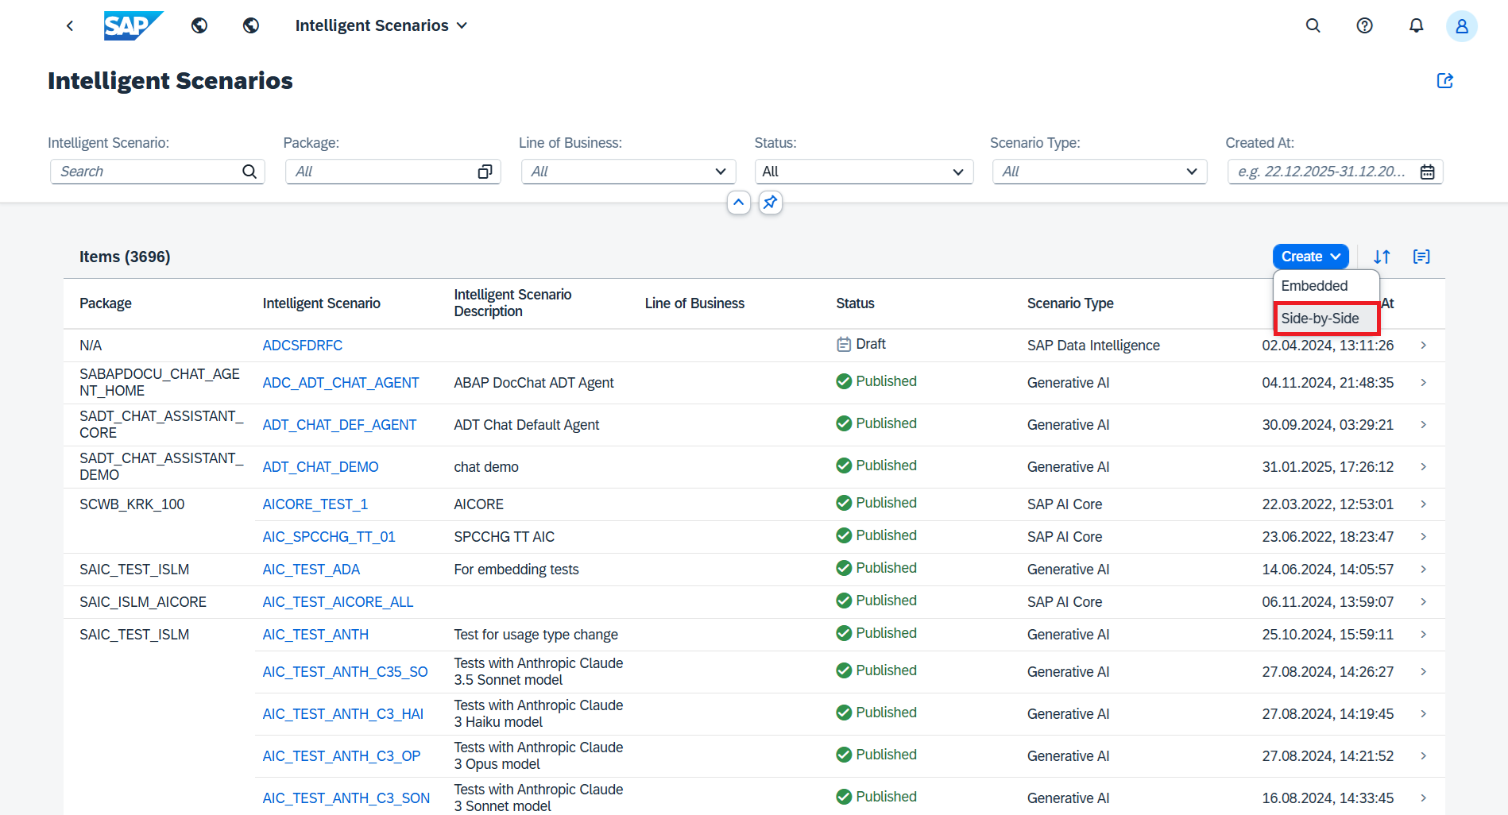
Task: Open the AIC_TEST_ANTH scenario link
Action: (x=316, y=635)
